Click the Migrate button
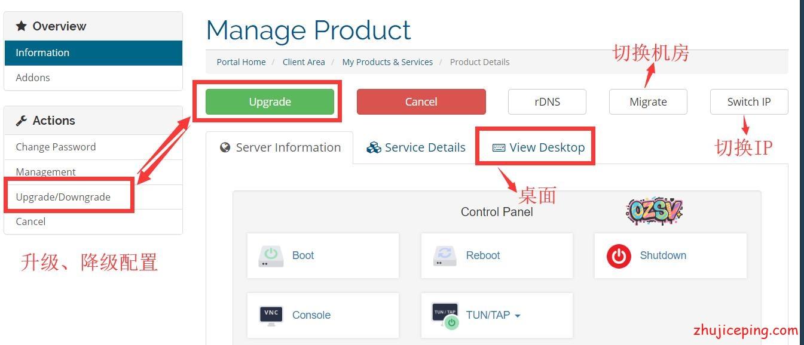 point(648,101)
